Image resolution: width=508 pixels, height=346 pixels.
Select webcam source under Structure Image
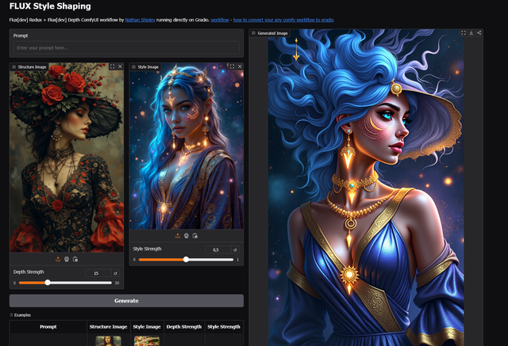click(67, 259)
